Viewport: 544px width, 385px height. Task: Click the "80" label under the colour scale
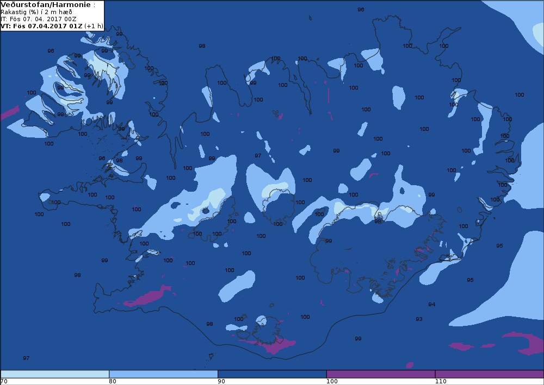tap(113, 382)
